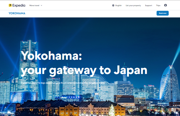Click the 'Yokohama:' headline text
This screenshot has height=116, width=180.
51,56
